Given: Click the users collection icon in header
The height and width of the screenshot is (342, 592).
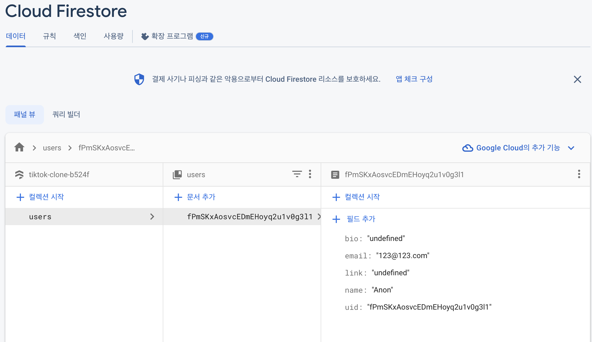Looking at the screenshot, I should click(177, 174).
